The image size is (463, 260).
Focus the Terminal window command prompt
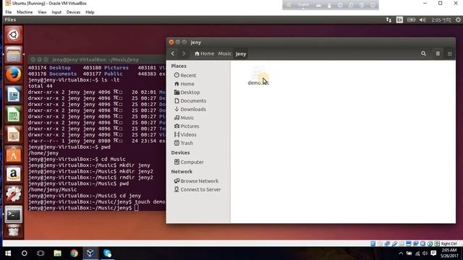click(137, 208)
